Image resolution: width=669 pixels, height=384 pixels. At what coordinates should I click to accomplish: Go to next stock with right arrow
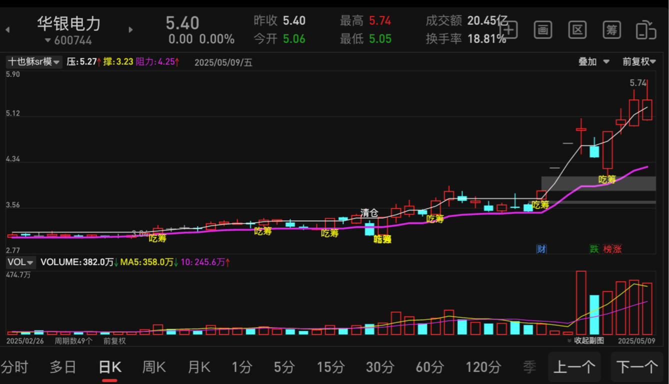pos(131,30)
